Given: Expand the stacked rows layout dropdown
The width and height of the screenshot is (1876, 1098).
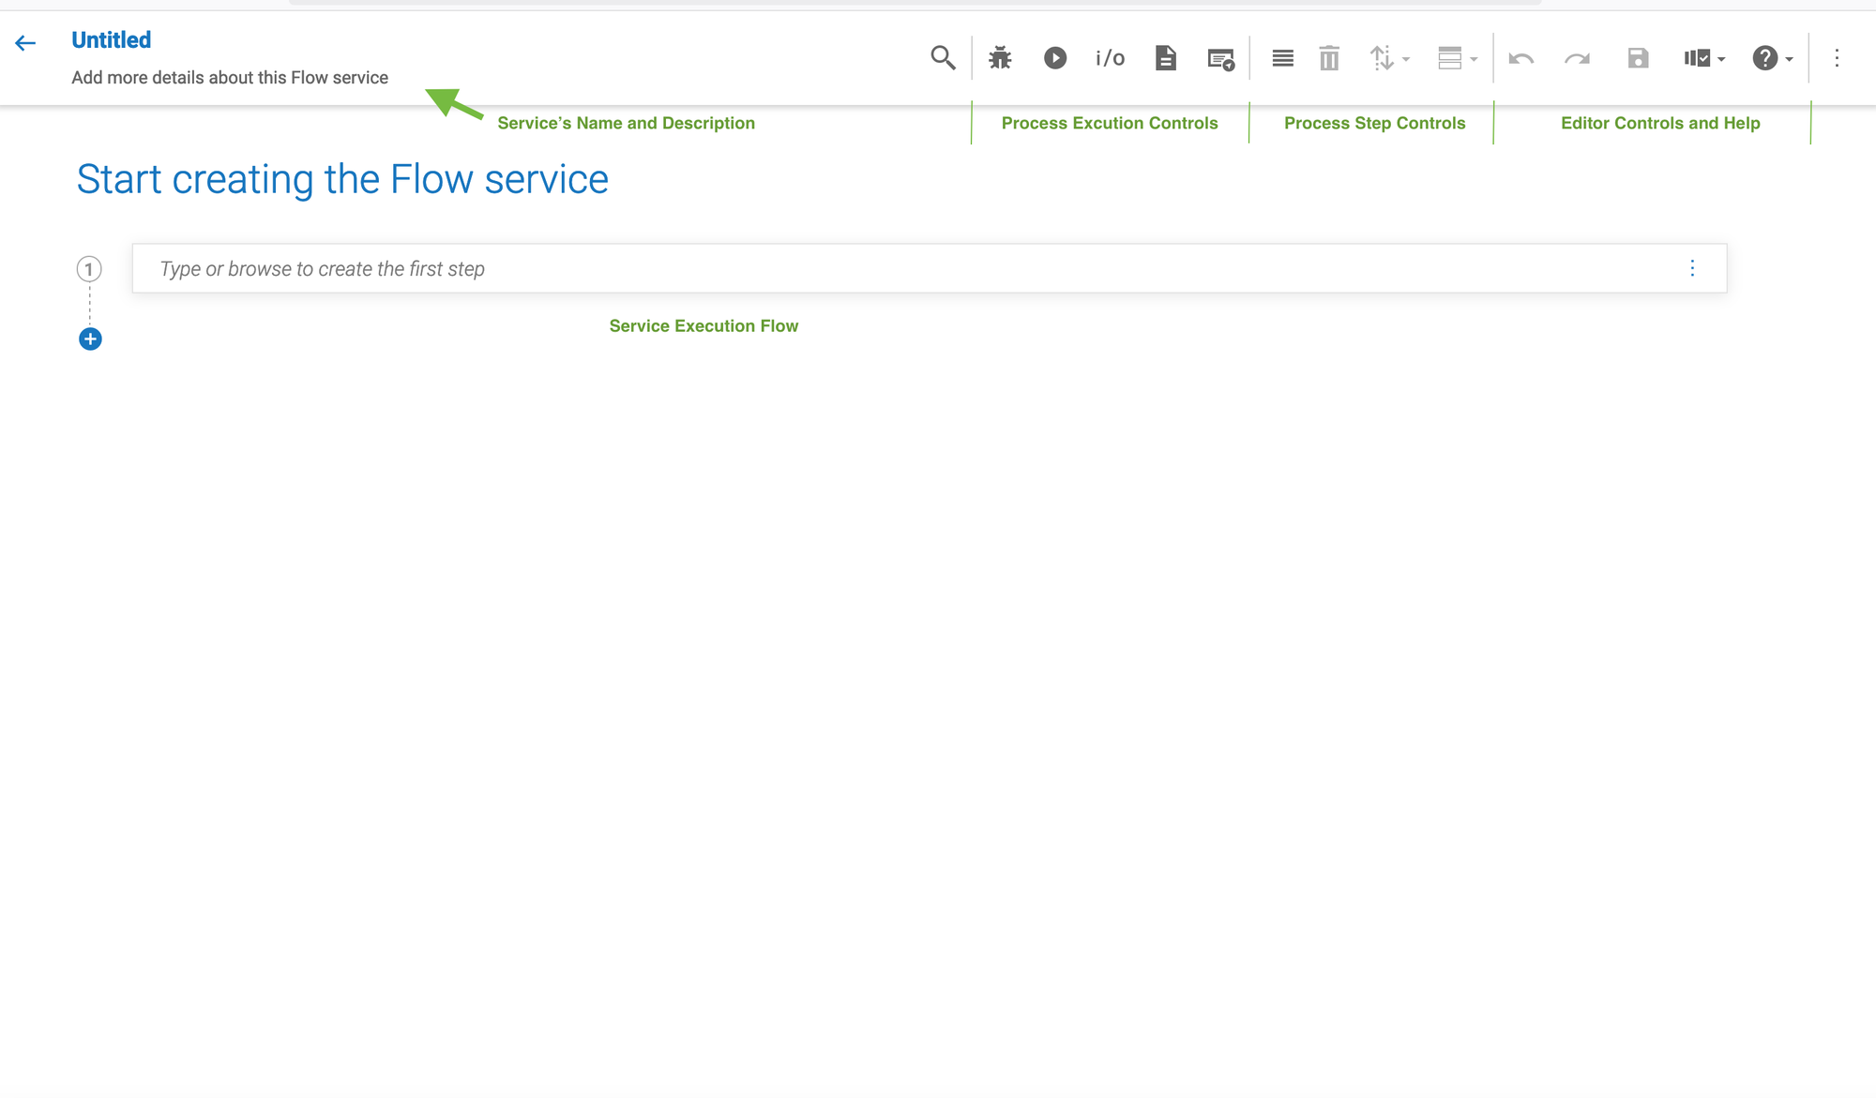Looking at the screenshot, I should (1457, 58).
